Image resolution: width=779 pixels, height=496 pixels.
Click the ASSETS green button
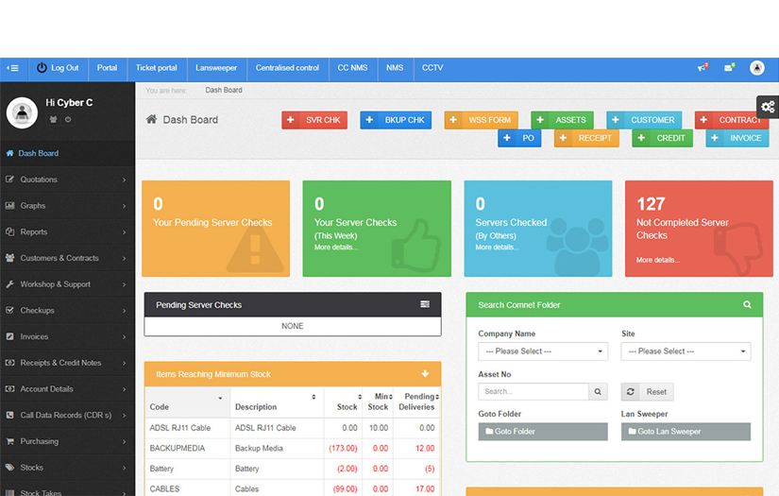click(562, 120)
